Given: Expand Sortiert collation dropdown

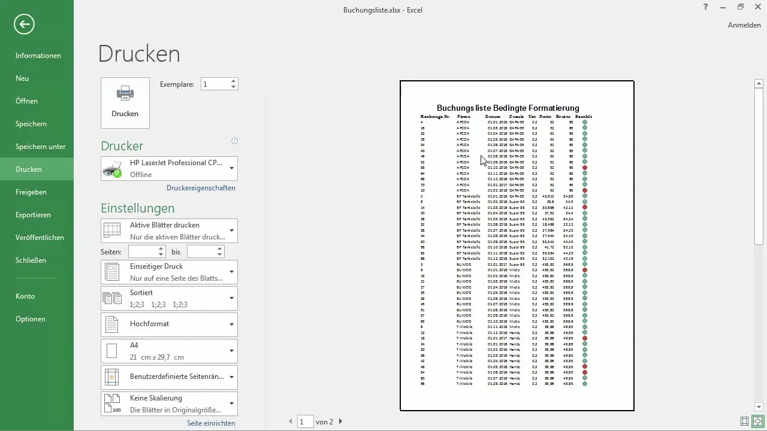Looking at the screenshot, I should tap(170, 298).
